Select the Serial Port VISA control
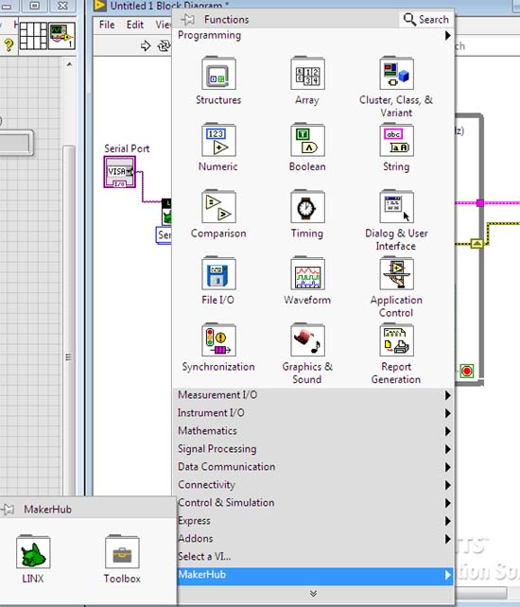 pyautogui.click(x=120, y=172)
